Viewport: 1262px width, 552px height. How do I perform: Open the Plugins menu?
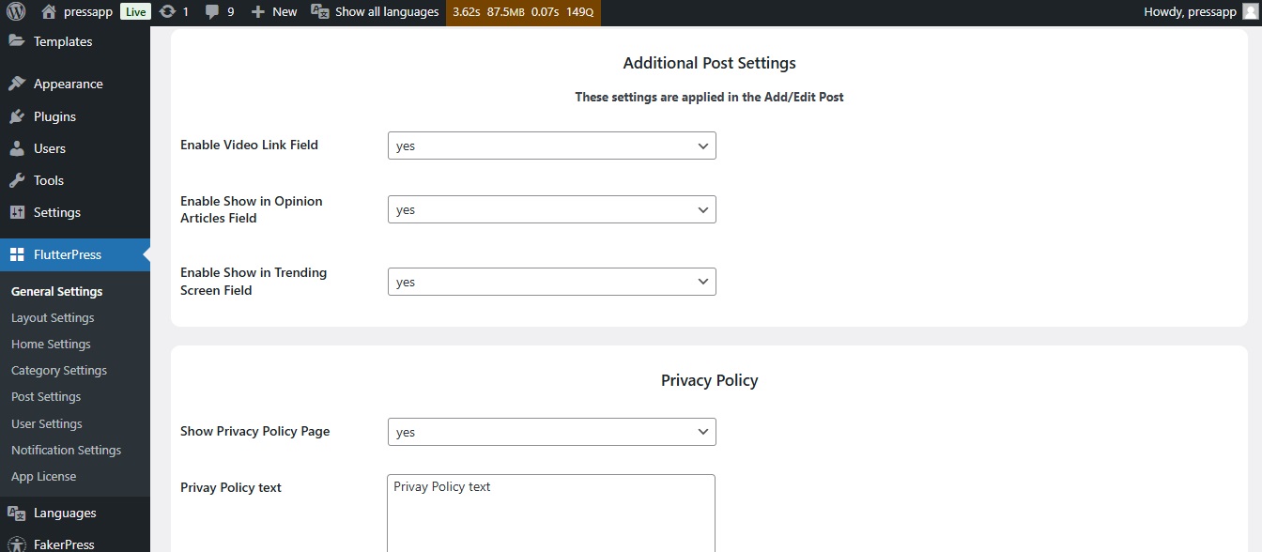75,116
